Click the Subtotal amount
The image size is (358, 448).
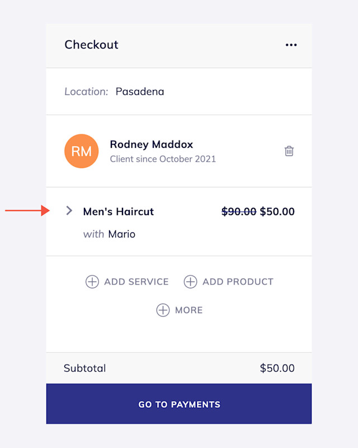click(x=277, y=368)
